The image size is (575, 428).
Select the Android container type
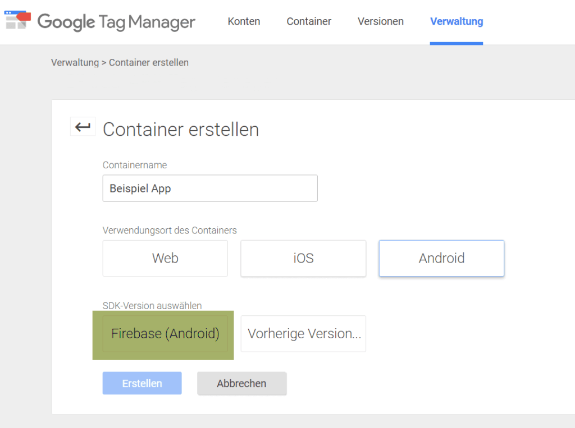(x=441, y=259)
